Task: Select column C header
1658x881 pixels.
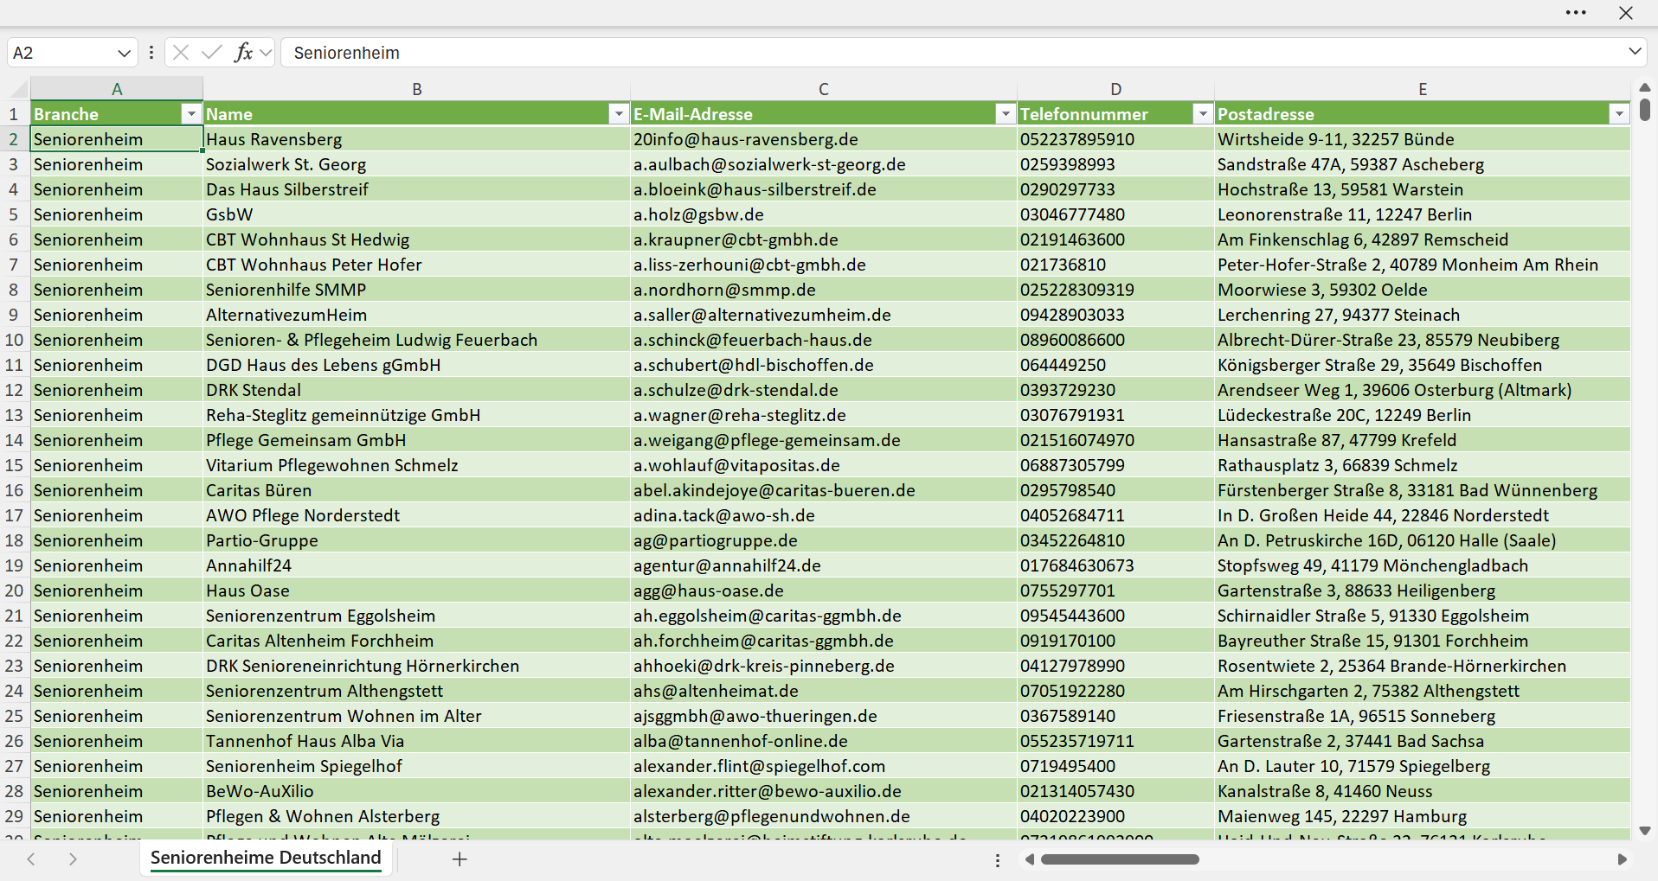Action: click(824, 89)
